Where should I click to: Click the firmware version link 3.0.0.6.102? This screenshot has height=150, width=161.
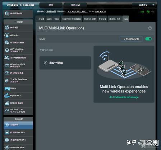77,12
